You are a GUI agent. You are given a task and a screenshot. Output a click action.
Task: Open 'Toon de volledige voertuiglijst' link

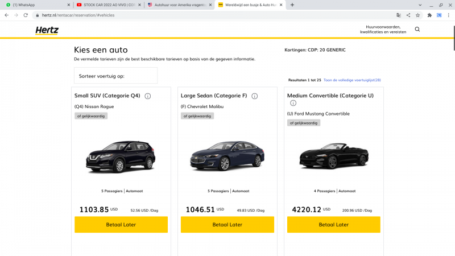[353, 80]
